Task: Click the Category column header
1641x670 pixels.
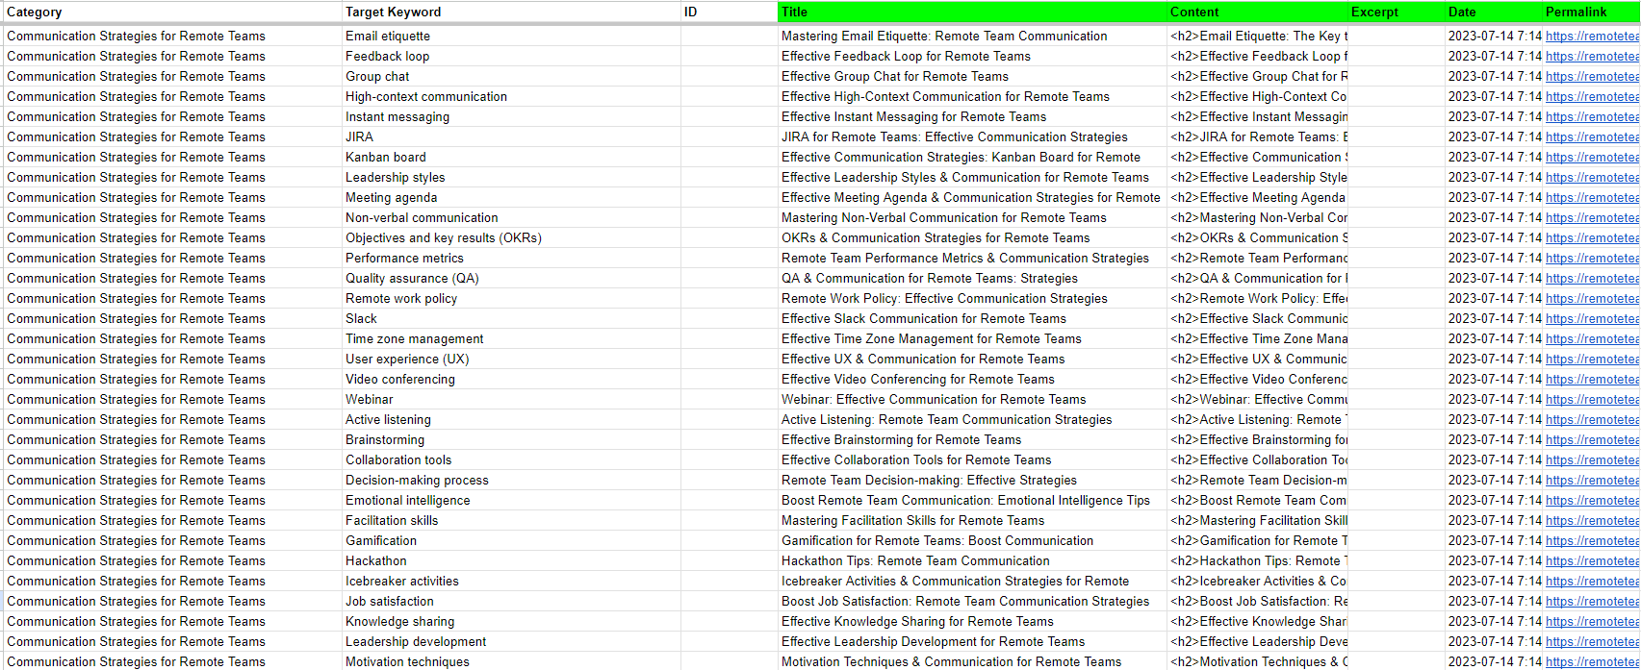Action: [x=35, y=12]
